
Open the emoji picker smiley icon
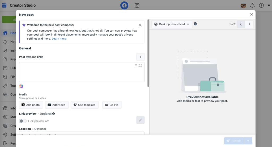point(141,65)
